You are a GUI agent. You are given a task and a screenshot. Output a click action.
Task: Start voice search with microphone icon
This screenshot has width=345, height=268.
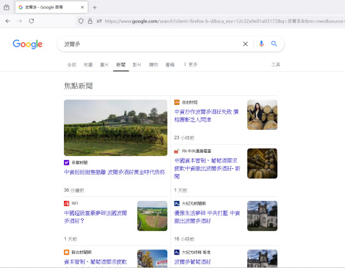pyautogui.click(x=261, y=44)
